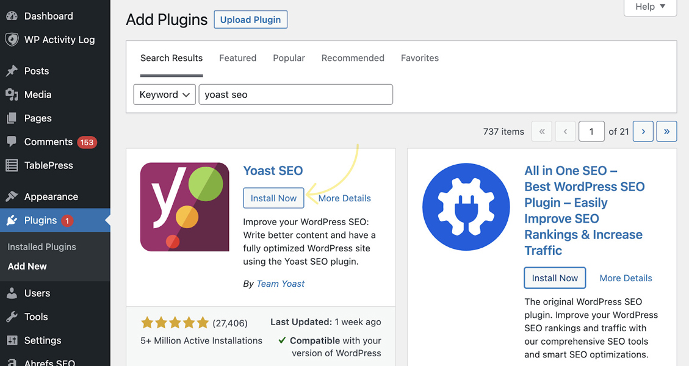Open the Settings wrench icon
This screenshot has width=689, height=366.
(12, 340)
